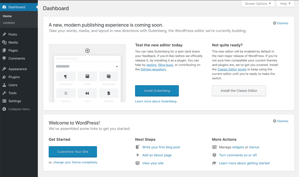Image resolution: width=299 pixels, height=177 pixels.
Task: Click the pencil icon beside Write your first blog post
Action: point(138,147)
